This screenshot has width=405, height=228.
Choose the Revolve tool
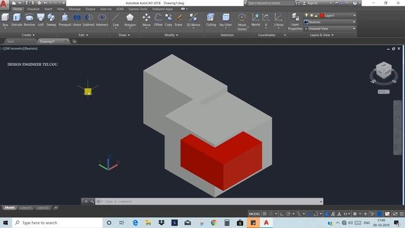[29, 20]
